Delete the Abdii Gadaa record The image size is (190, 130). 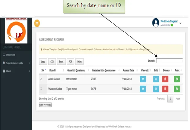click(165, 79)
